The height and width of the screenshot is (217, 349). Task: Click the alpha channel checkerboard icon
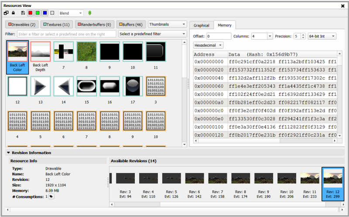coord(52,13)
